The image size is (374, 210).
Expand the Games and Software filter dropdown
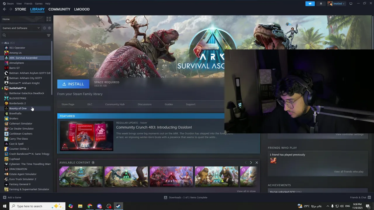coord(21,28)
